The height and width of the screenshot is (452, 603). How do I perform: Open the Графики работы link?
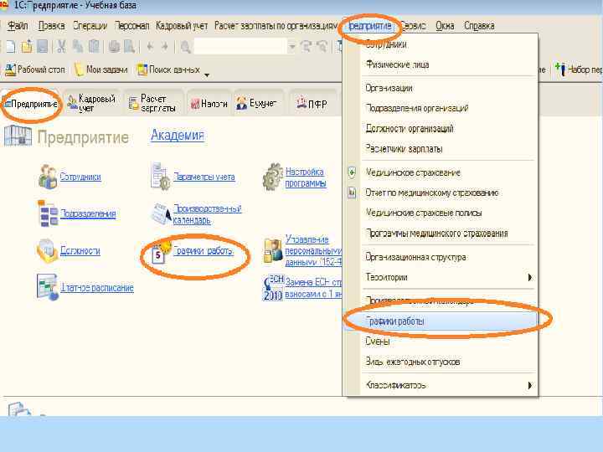(203, 250)
